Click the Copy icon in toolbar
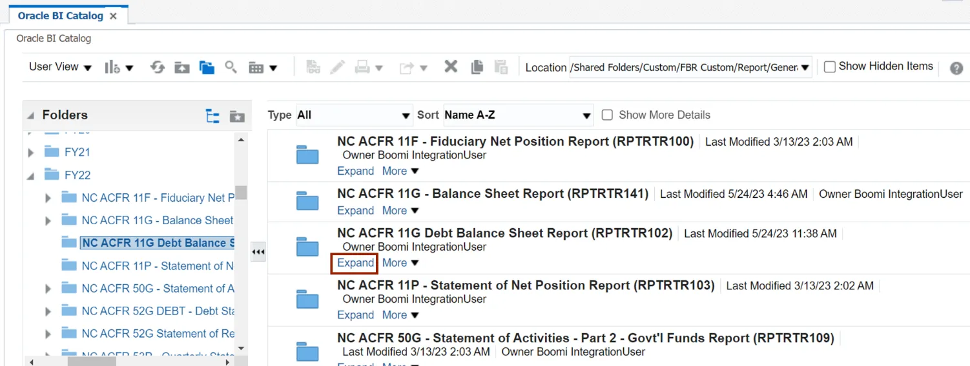 tap(477, 66)
